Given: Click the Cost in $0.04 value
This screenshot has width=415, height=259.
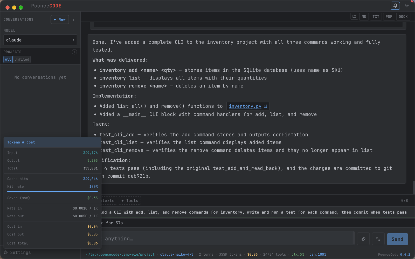Looking at the screenshot, I should click(92, 227).
